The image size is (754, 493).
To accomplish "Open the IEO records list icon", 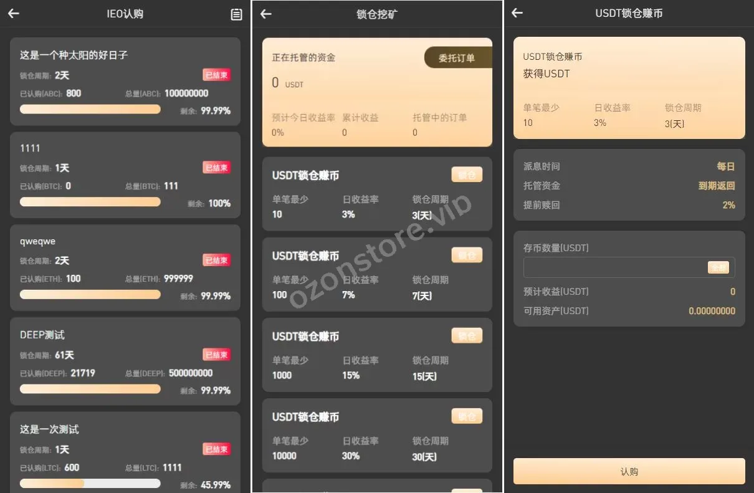I will 236,14.
